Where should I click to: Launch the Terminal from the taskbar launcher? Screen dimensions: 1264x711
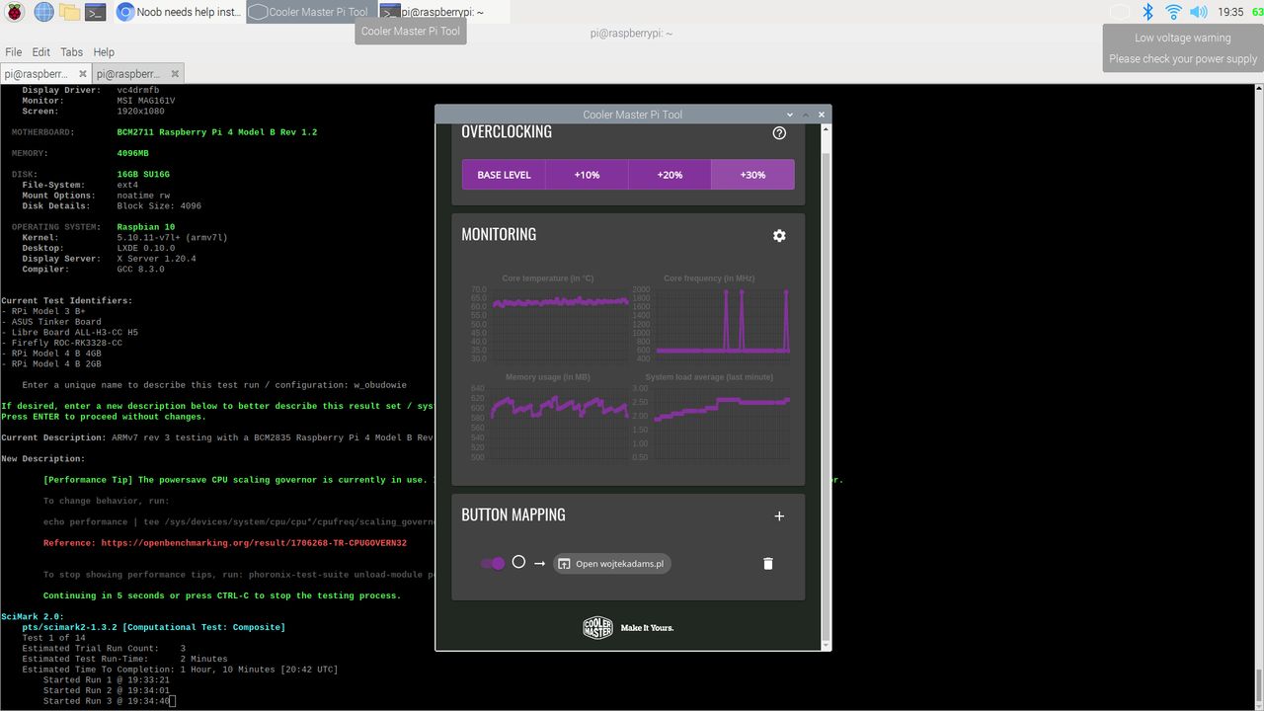click(x=95, y=12)
